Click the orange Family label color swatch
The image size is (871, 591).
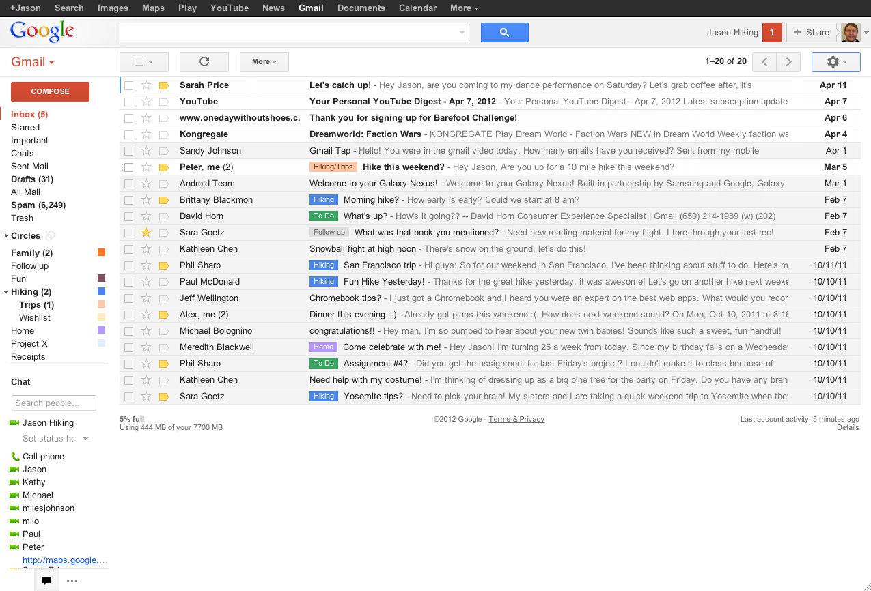point(101,253)
